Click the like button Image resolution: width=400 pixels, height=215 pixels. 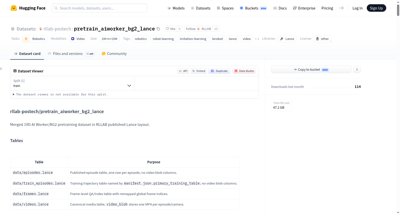pyautogui.click(x=170, y=29)
